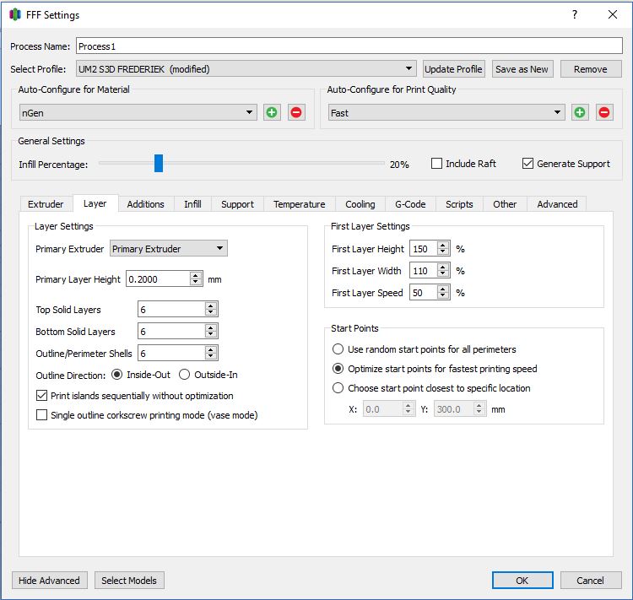Screen dimensions: 633x600
Task: Select Outside-In outline direction
Action: pyautogui.click(x=185, y=375)
